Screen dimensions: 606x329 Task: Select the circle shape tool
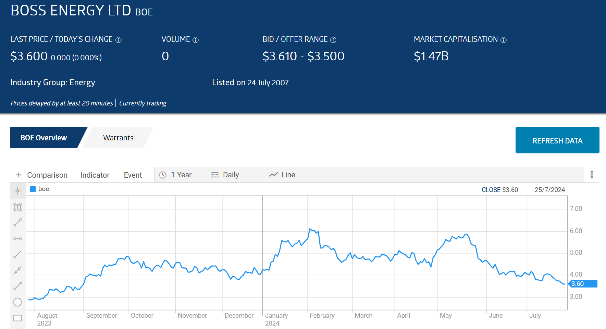(x=18, y=302)
